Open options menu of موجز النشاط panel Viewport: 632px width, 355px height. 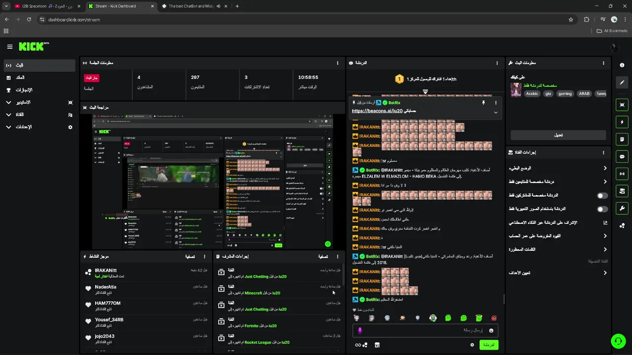pos(205,256)
